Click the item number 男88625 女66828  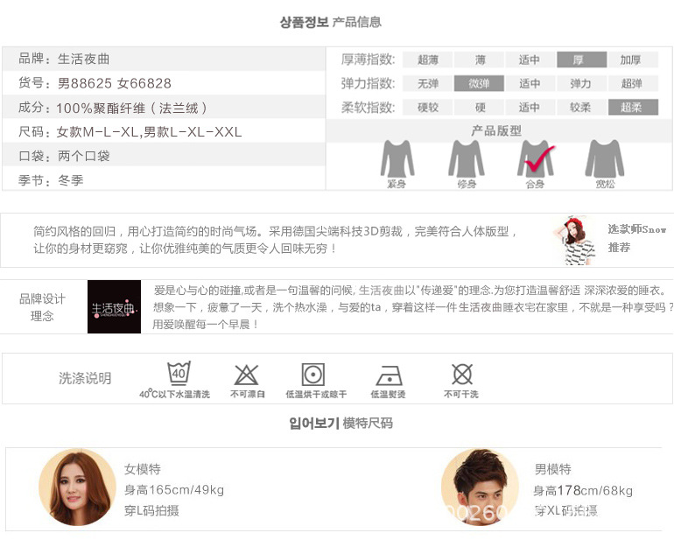[x=115, y=83]
